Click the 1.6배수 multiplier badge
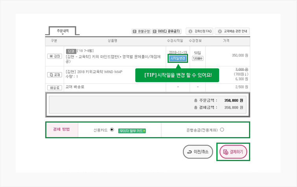 pos(197,58)
